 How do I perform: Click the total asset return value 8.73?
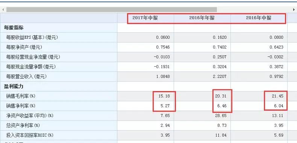(x=222, y=125)
